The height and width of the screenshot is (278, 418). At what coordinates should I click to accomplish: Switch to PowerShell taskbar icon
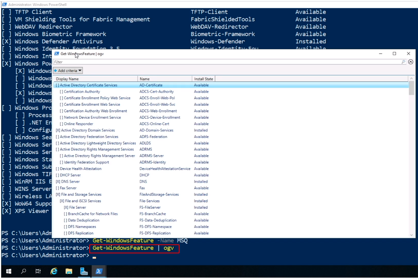99,272
